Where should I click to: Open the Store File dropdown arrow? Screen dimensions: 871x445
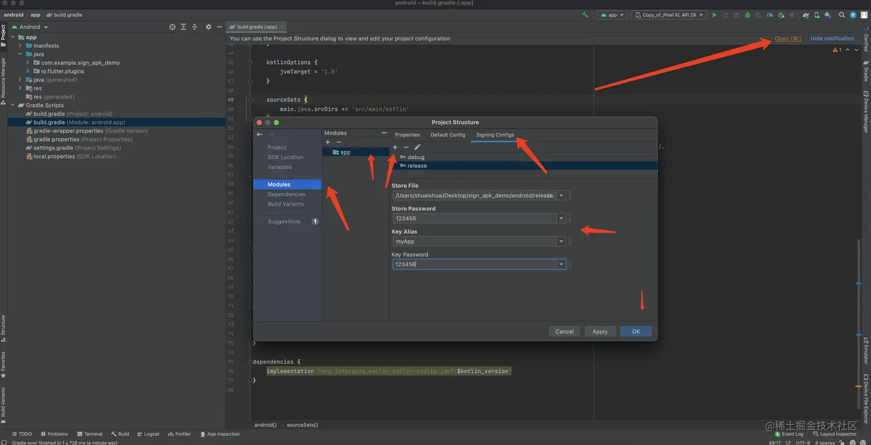[561, 196]
